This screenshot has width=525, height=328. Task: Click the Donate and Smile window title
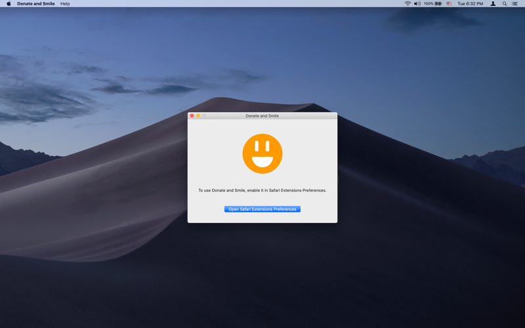coord(262,116)
